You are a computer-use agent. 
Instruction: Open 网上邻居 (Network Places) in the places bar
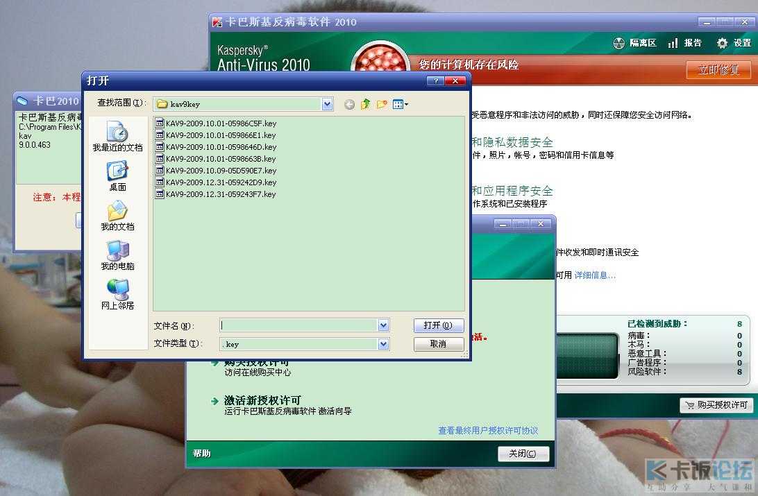pyautogui.click(x=117, y=295)
